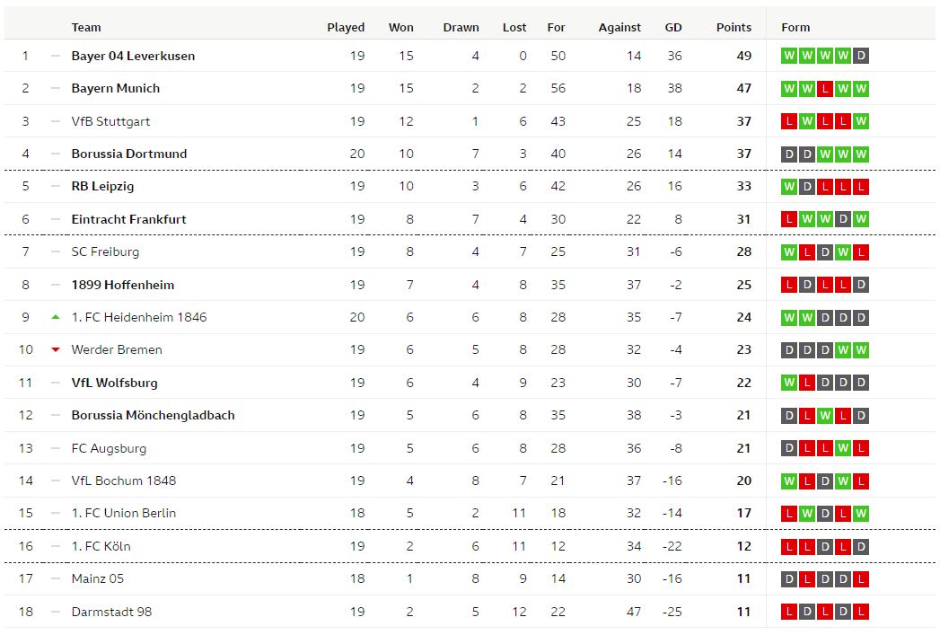Open the Bayer 04 Leverkusen team link
The width and height of the screenshot is (940, 635).
[133, 56]
